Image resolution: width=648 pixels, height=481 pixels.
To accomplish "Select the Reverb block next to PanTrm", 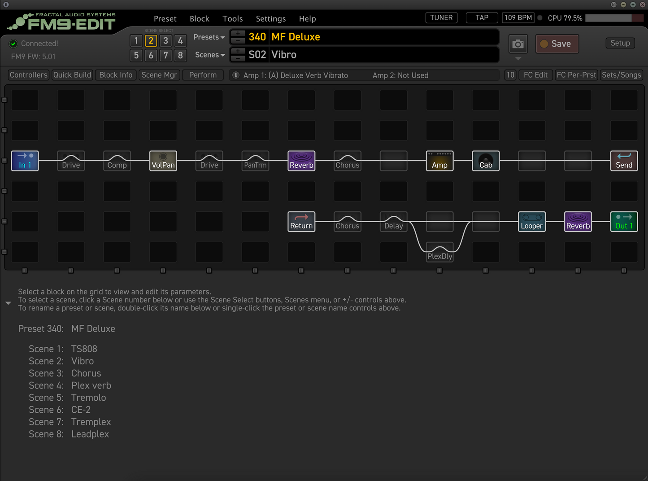I will 301,161.
